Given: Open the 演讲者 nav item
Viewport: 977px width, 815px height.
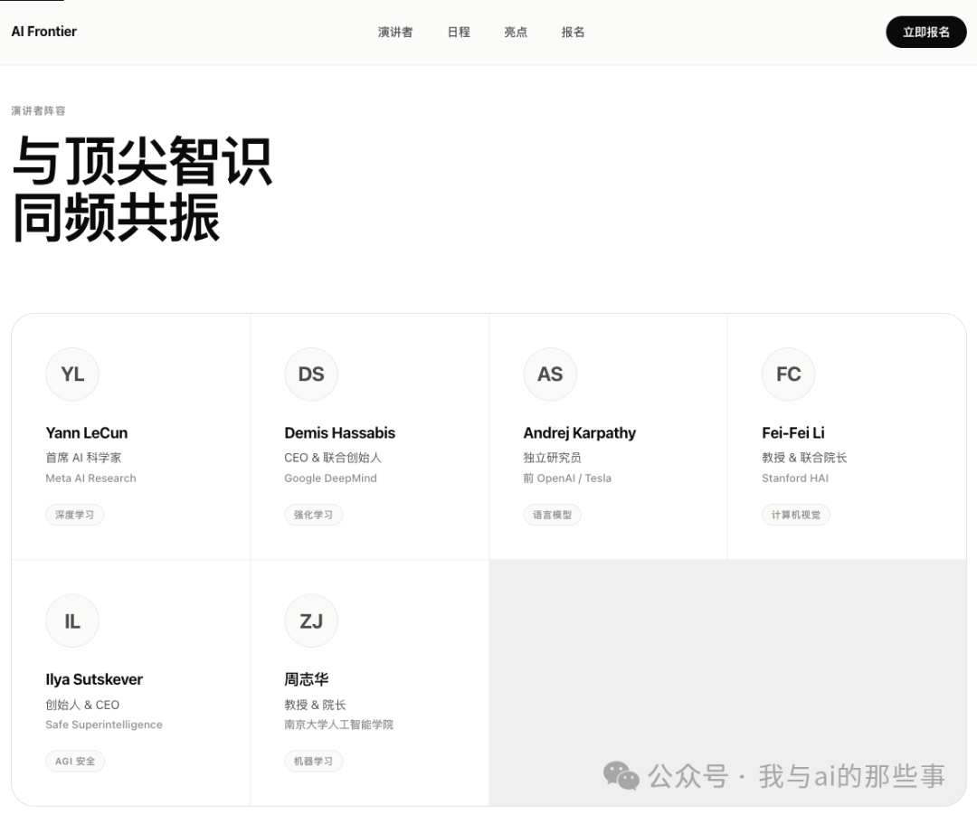Looking at the screenshot, I should coord(395,32).
